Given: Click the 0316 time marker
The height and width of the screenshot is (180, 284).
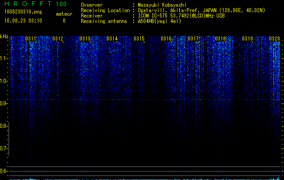Looking at the screenshot, I should [x=166, y=39].
